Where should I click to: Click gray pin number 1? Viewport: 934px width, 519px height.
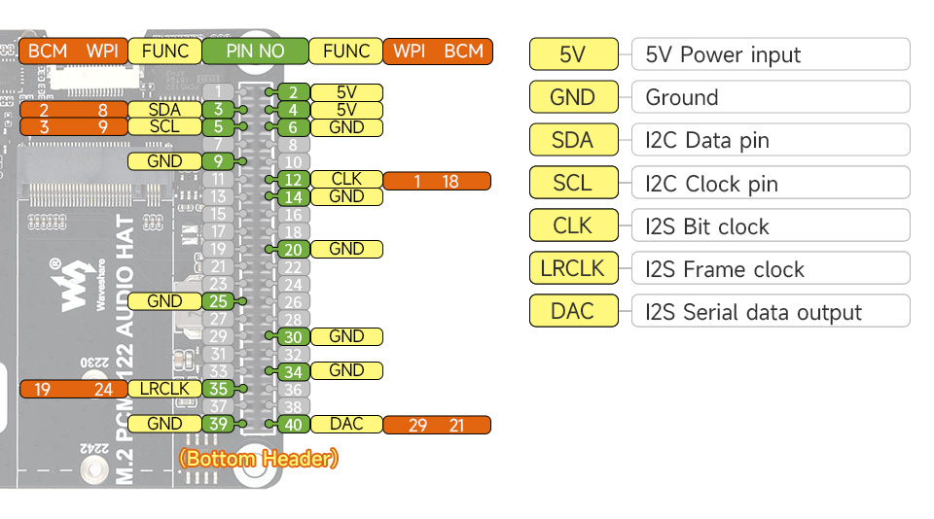coord(218,91)
